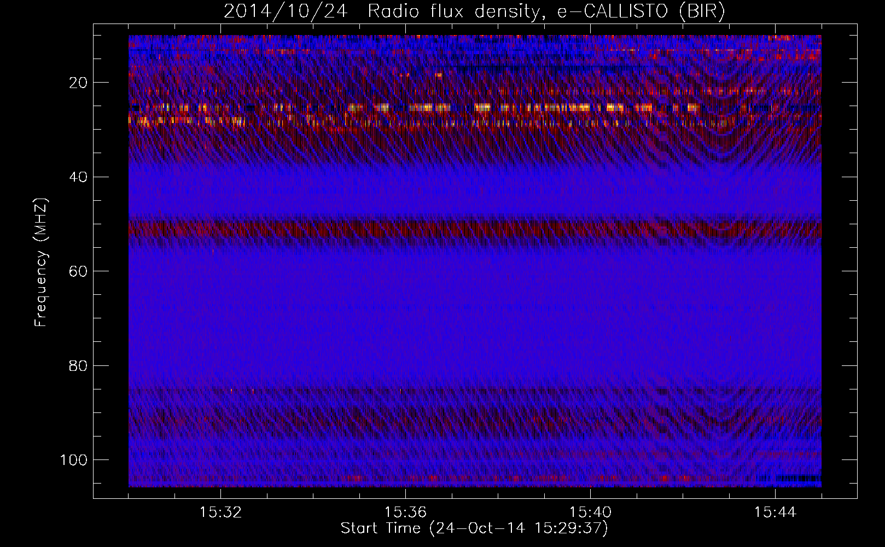Click the 20 frequency tick label

79,83
